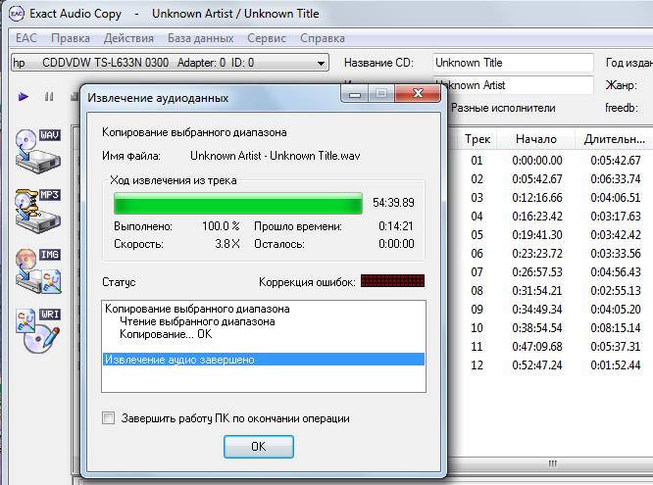
Task: Click the red error correction indicator
Action: [x=393, y=281]
